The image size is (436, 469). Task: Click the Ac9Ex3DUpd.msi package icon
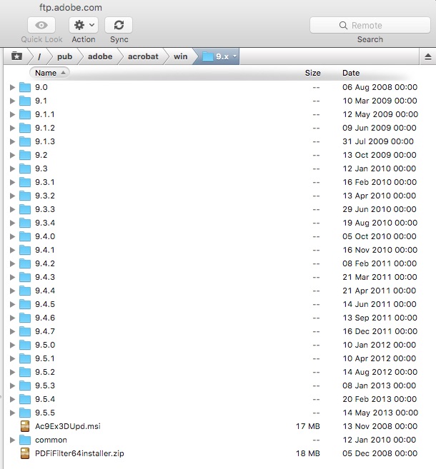(25, 426)
